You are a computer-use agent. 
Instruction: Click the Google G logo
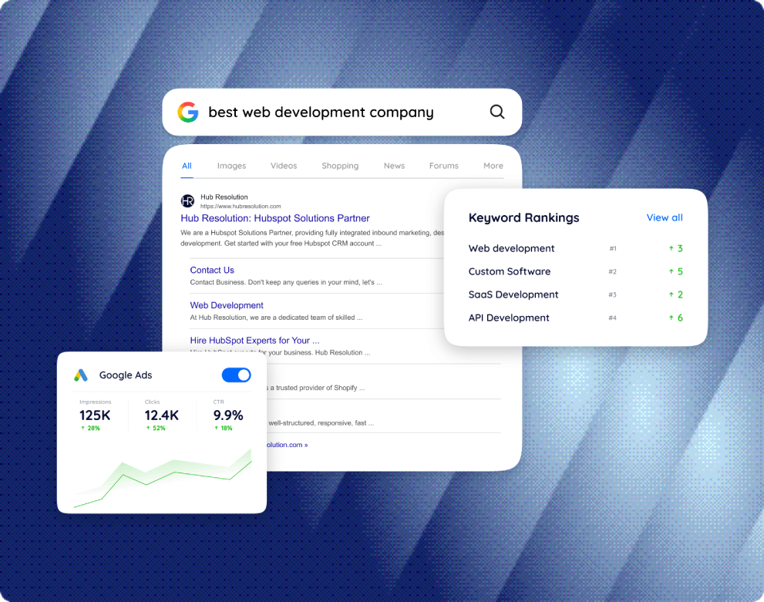[x=187, y=112]
